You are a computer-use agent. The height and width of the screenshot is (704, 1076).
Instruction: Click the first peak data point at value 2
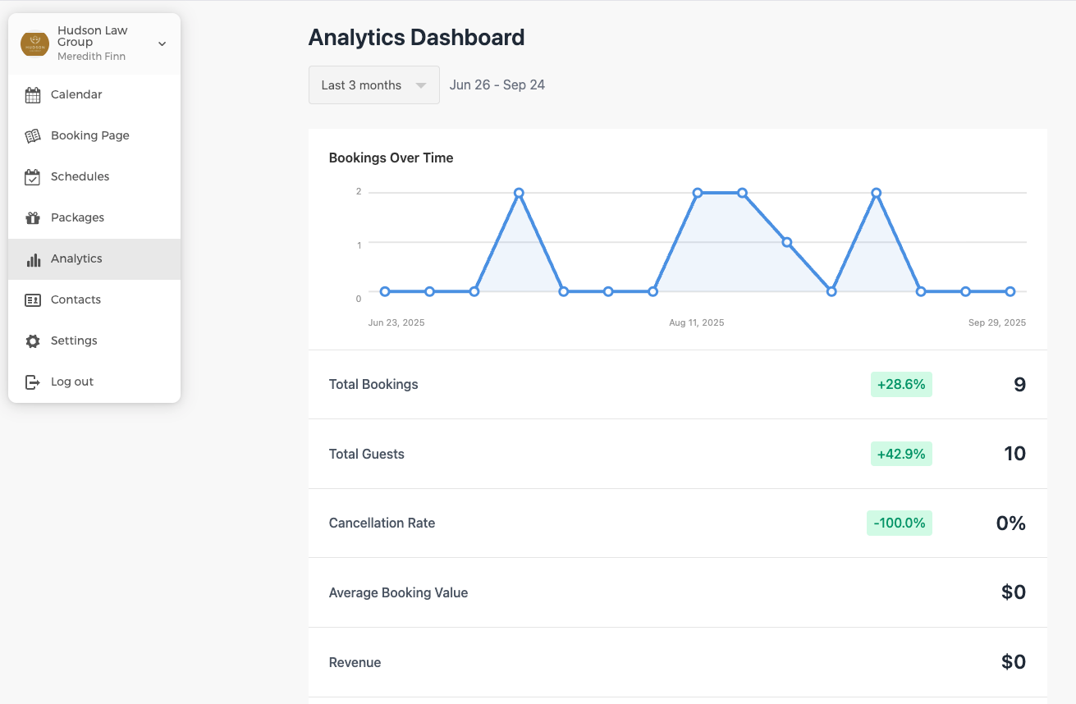click(x=519, y=193)
